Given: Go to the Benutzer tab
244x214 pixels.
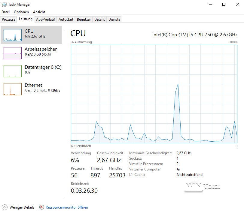Looking at the screenshot, I should tap(84, 20).
